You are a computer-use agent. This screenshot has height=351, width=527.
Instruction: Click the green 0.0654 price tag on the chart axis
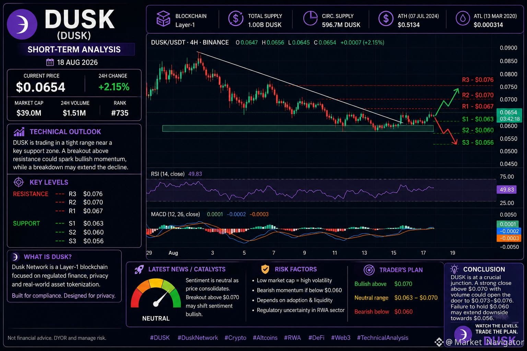pos(509,116)
